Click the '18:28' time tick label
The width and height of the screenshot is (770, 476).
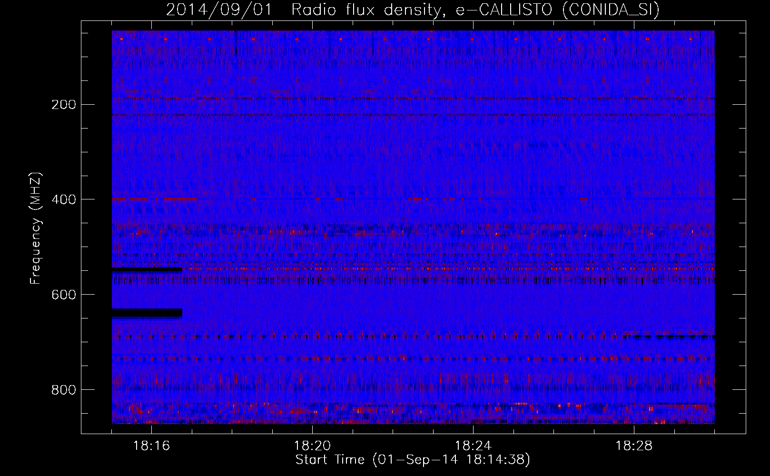pyautogui.click(x=634, y=446)
